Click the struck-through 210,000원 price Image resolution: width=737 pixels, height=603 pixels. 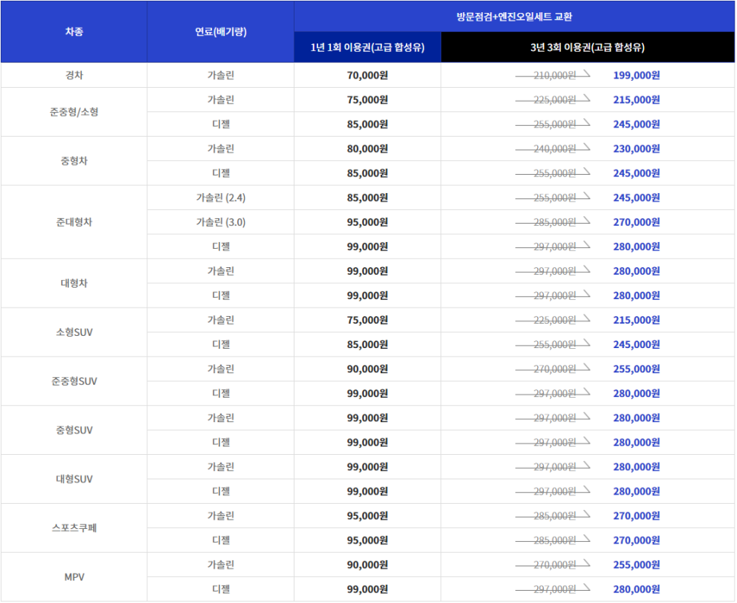pos(554,76)
